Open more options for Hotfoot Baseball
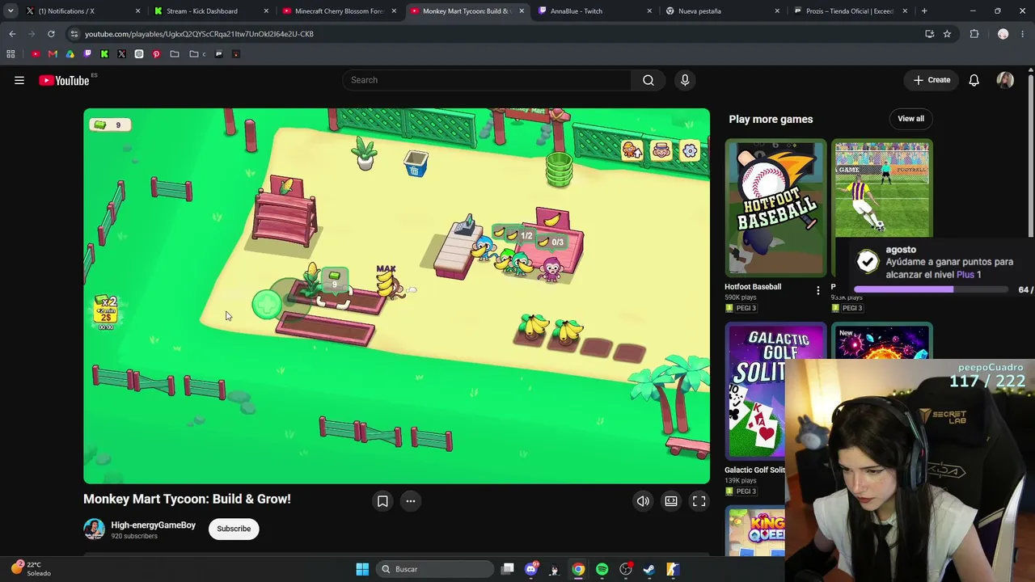Image resolution: width=1035 pixels, height=582 pixels. pyautogui.click(x=817, y=290)
